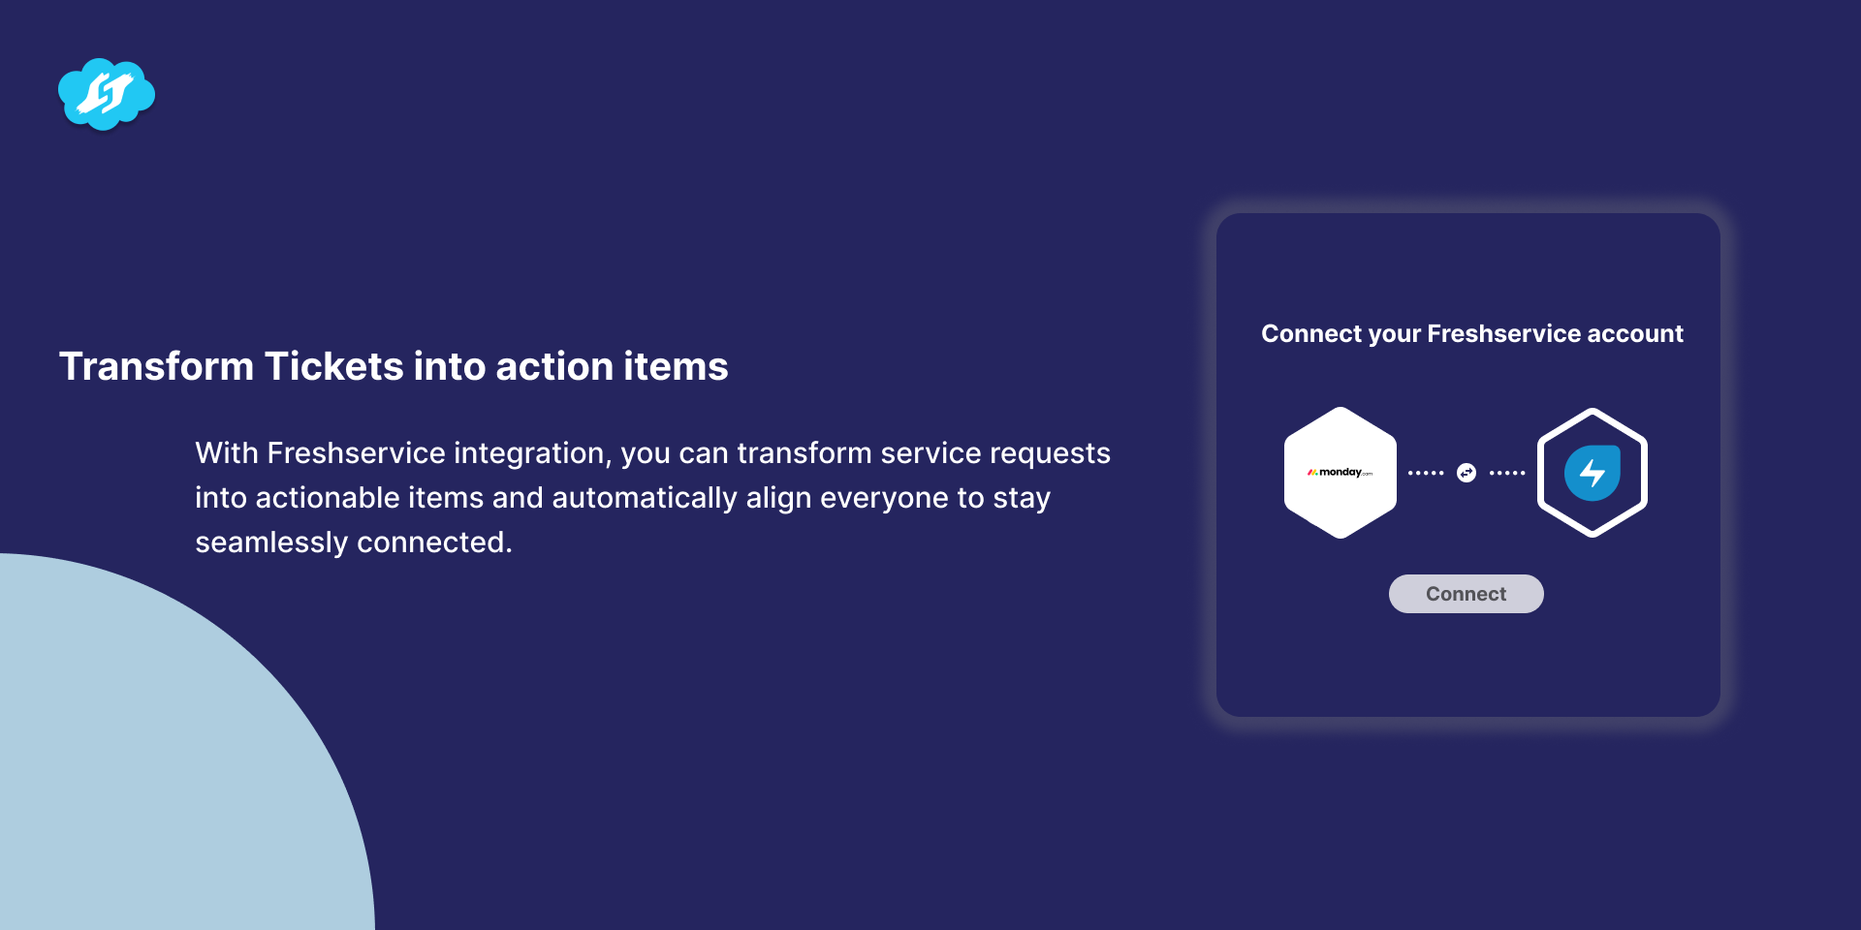This screenshot has width=1861, height=930.
Task: Click the "Connect your Freshservice account" title
Action: click(1471, 334)
